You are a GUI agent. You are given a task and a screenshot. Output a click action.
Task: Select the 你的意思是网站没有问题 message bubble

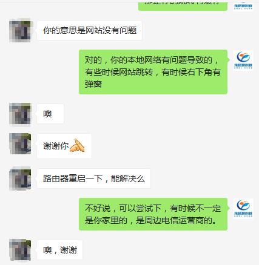click(90, 30)
